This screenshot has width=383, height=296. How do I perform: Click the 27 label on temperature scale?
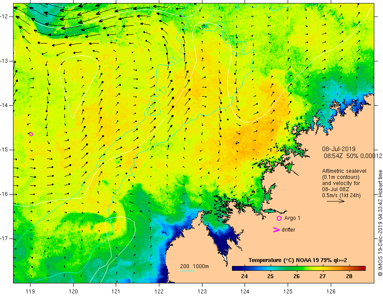coord(323,276)
